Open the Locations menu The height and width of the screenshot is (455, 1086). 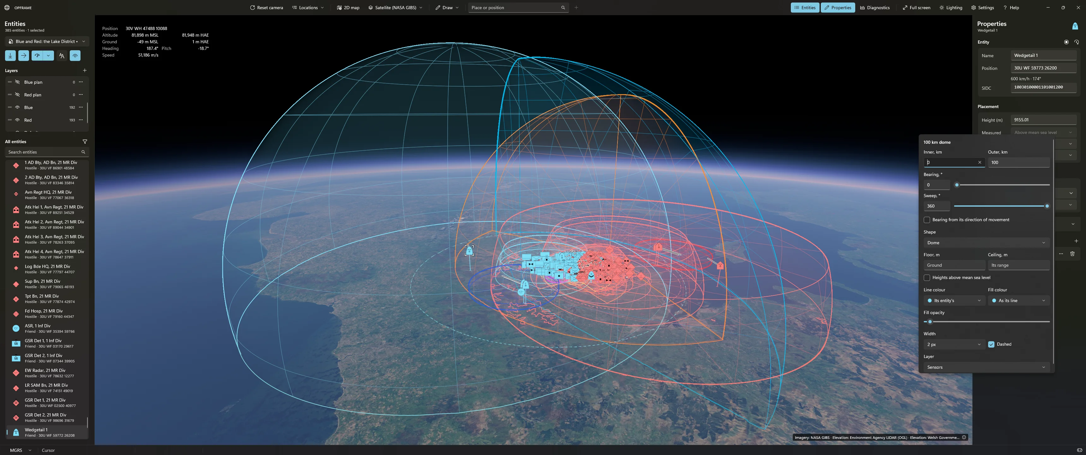[x=308, y=8]
